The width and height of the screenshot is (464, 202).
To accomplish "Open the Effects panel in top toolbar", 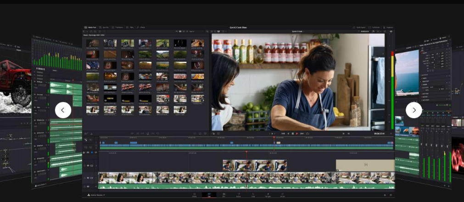I will click(141, 27).
